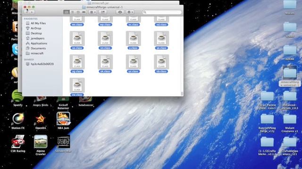Select the zw.class file icon
302x169 pixels.
(x=77, y=85)
